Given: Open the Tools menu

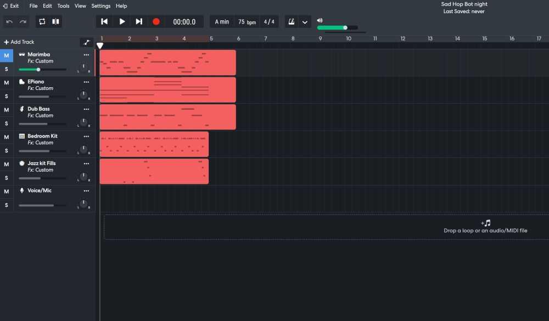Looking at the screenshot, I should pyautogui.click(x=63, y=6).
